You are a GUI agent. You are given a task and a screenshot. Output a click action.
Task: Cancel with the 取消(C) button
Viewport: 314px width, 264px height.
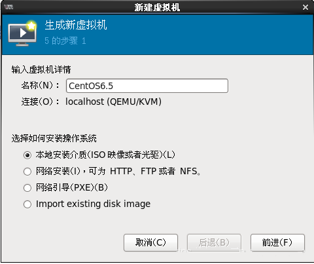(150, 242)
